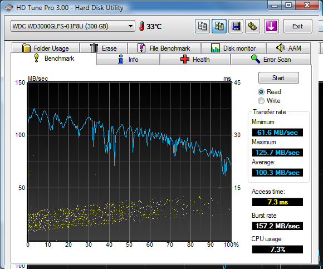Switch to the AAM tab
Screen dimensions: 323x269
288,48
